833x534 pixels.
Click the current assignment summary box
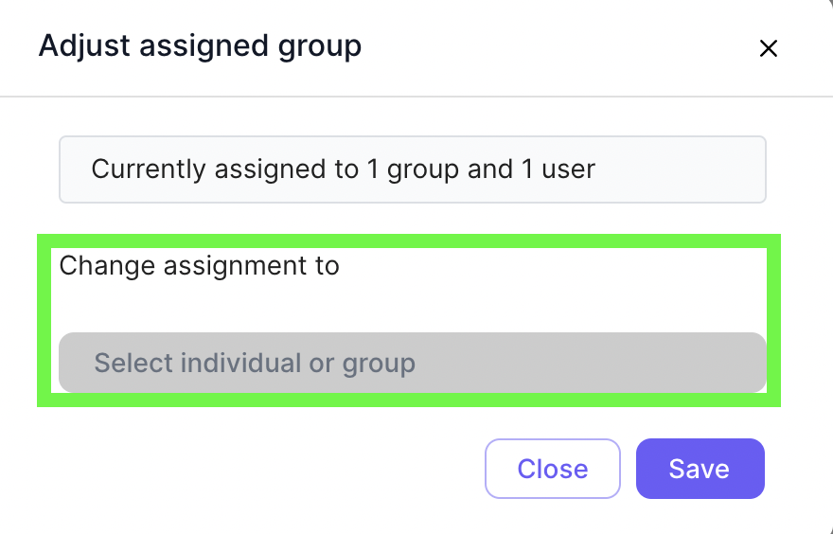point(412,169)
